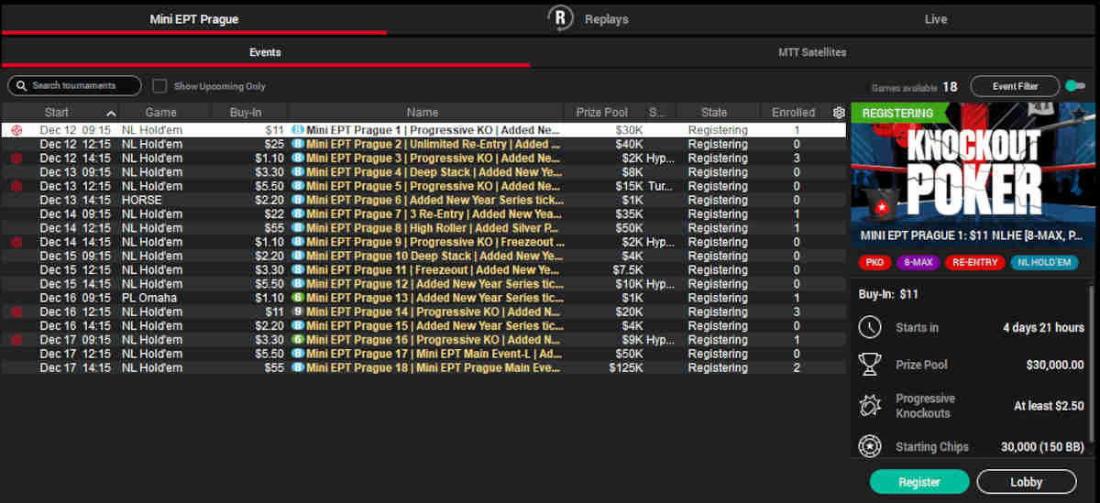Toggle the Event Filter switch
This screenshot has height=503, width=1100.
click(1075, 86)
